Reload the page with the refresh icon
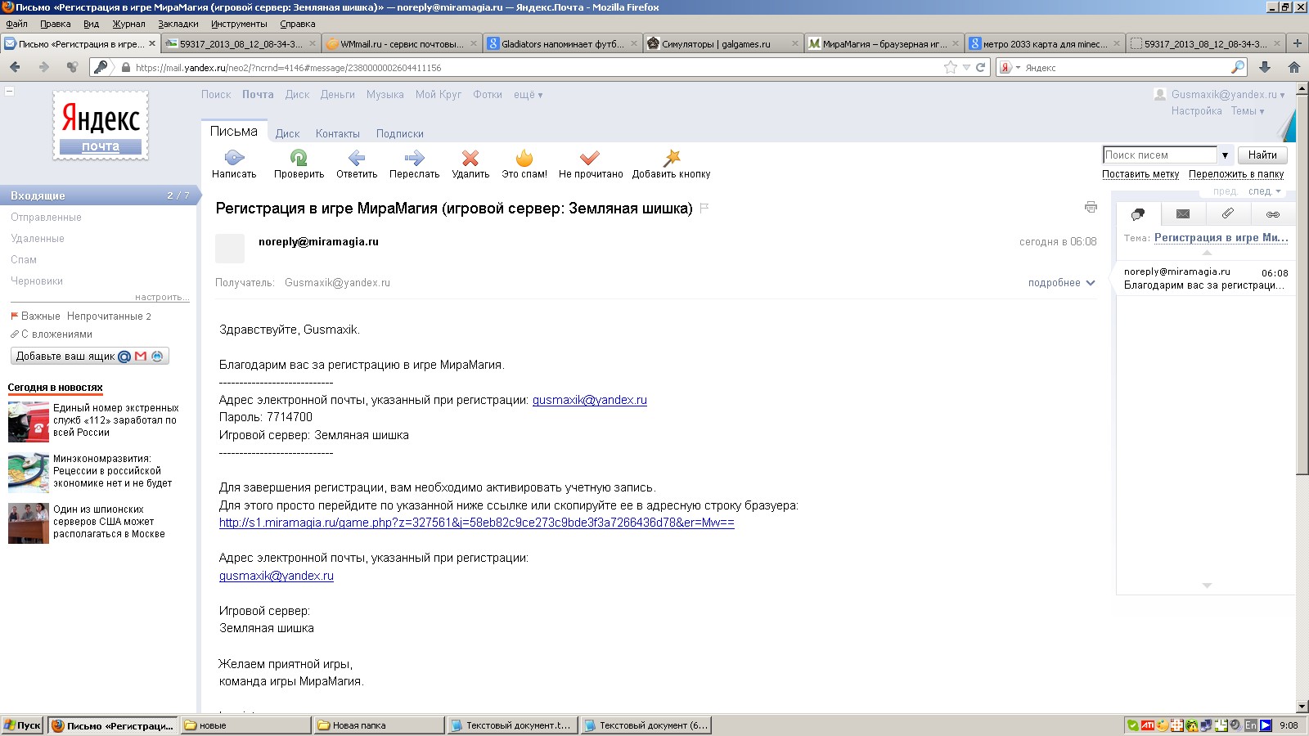The height and width of the screenshot is (736, 1309). (x=980, y=67)
